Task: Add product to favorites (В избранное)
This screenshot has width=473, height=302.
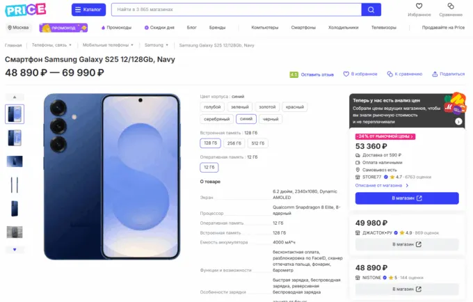Action: (x=364, y=74)
